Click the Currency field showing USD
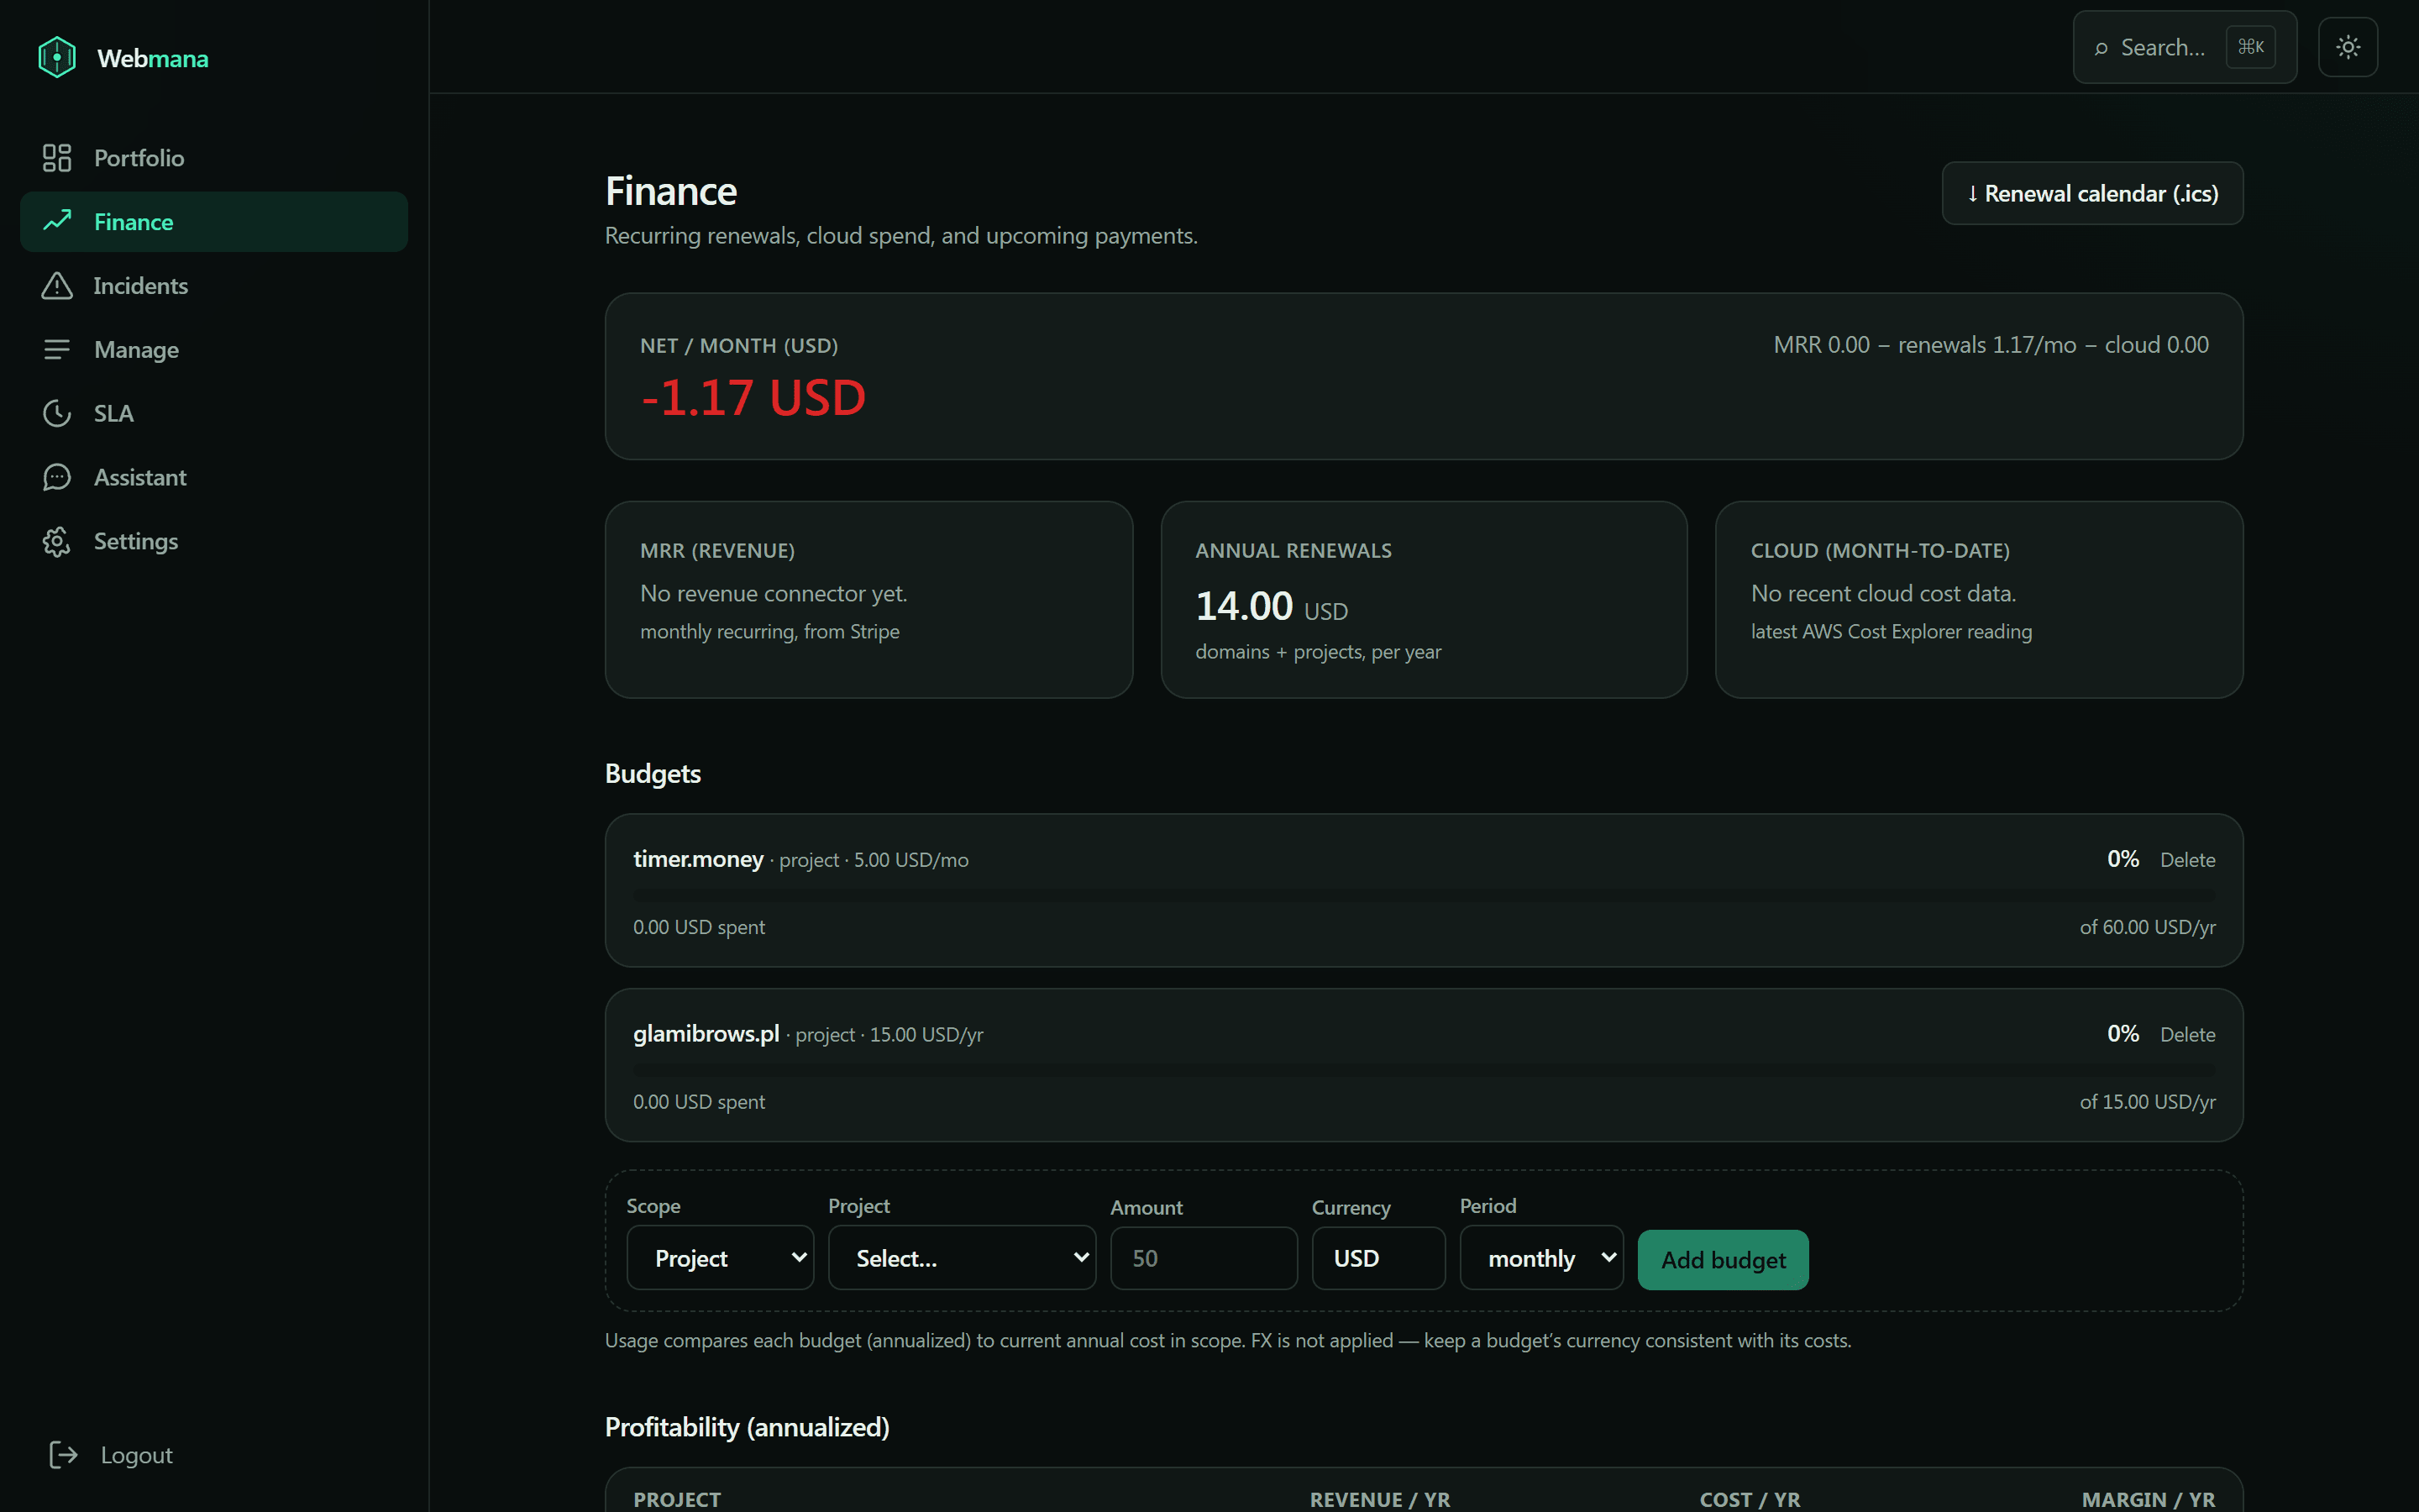2419x1512 pixels. (x=1378, y=1258)
